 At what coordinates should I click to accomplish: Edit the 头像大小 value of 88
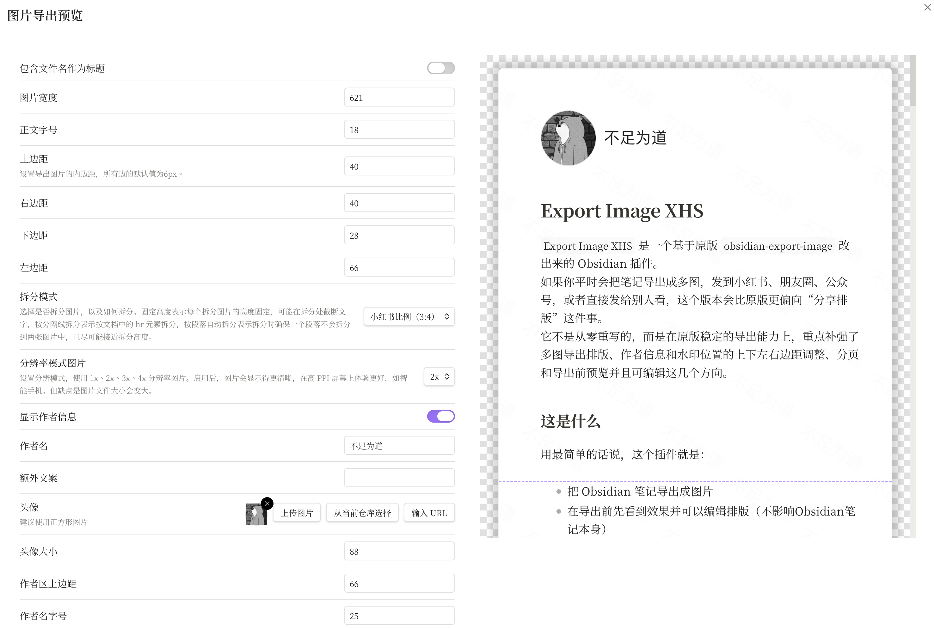point(399,551)
